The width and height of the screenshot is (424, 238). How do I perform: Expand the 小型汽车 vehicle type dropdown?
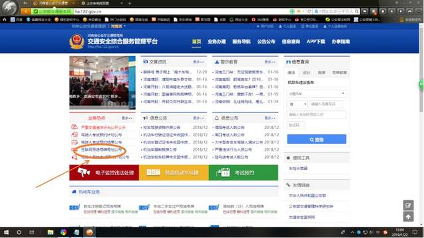(317, 94)
